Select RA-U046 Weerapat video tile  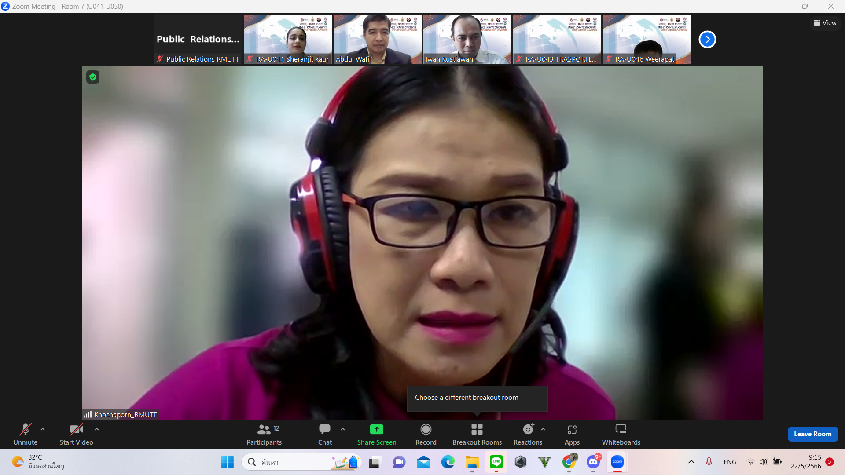[x=647, y=40]
